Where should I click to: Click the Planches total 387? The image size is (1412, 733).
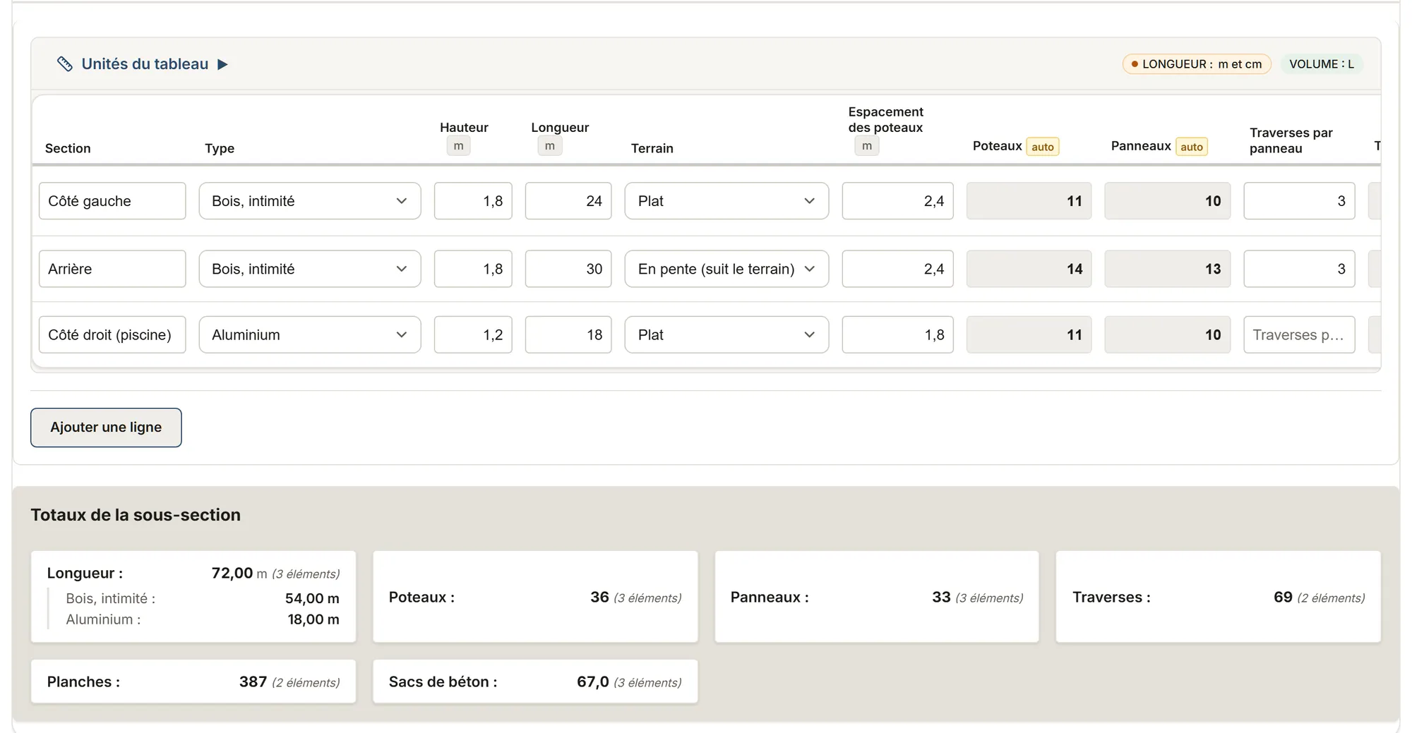[253, 682]
